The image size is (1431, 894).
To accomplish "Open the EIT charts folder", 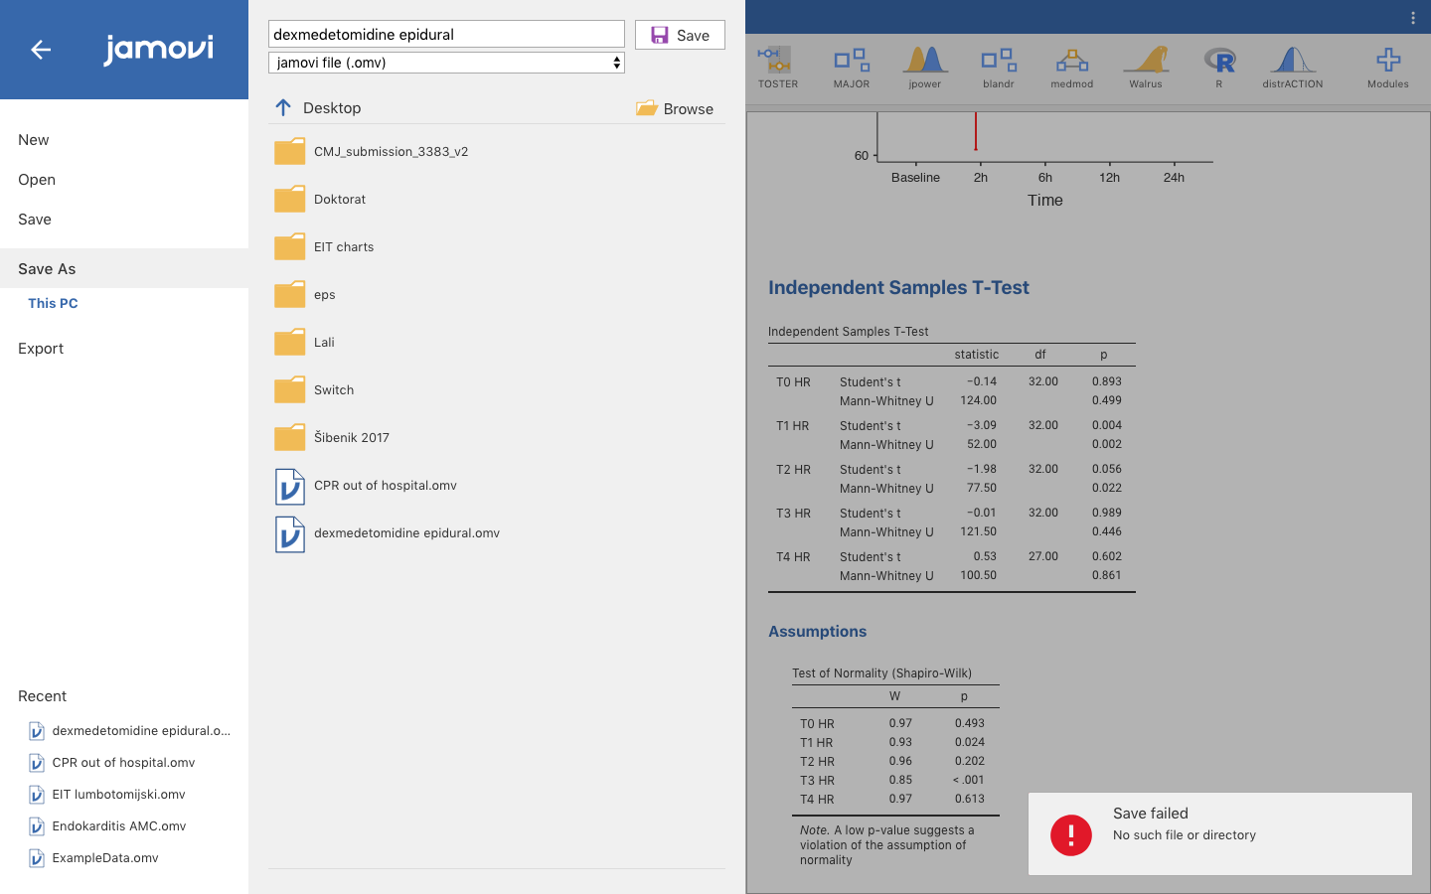I will 497,247.
